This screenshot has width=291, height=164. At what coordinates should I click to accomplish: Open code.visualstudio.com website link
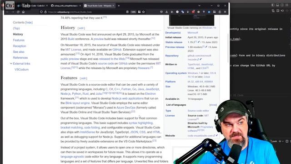200,136
